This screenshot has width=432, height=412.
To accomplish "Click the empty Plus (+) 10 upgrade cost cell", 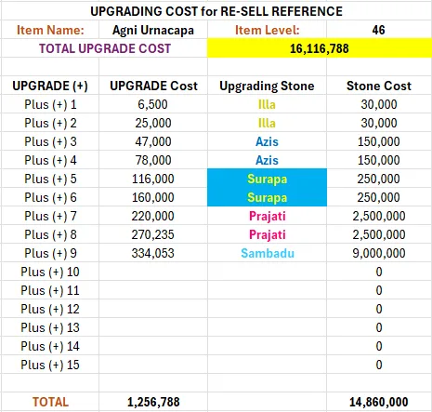I will (153, 272).
